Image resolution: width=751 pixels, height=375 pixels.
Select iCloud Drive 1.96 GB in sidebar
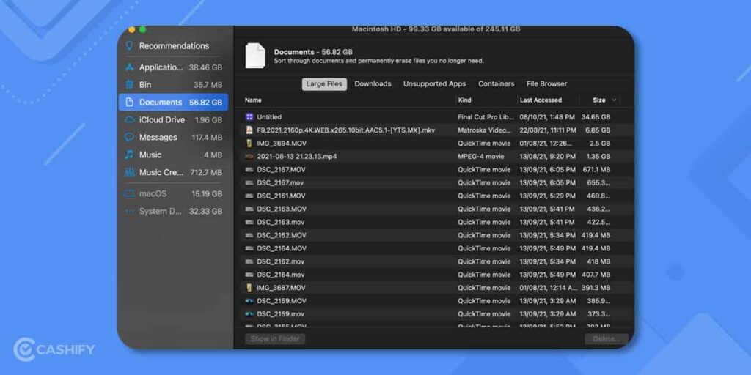point(173,119)
